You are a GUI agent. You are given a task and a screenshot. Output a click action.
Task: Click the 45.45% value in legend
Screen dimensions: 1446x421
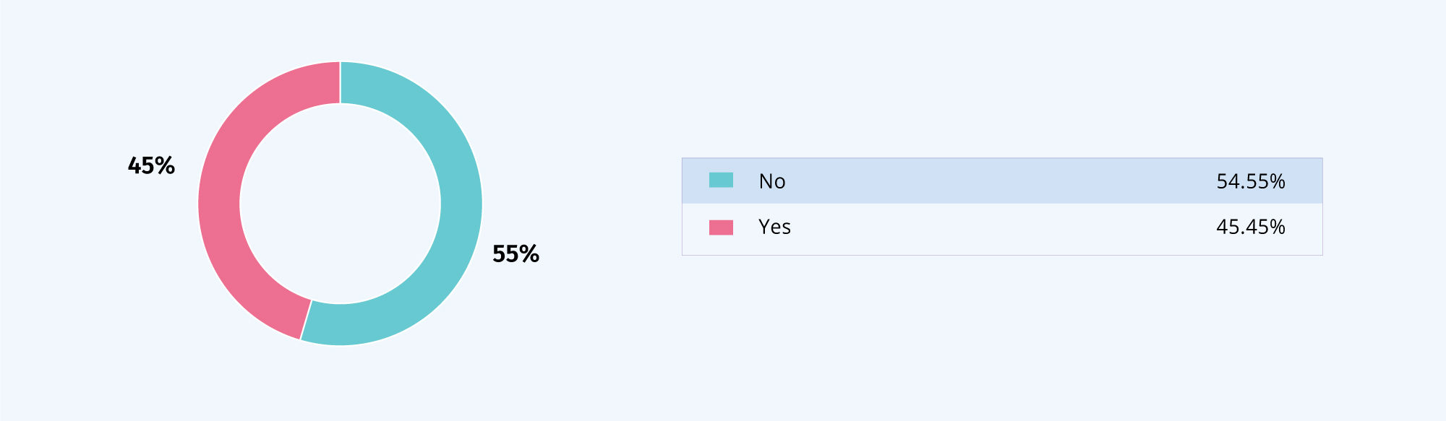(x=1251, y=227)
